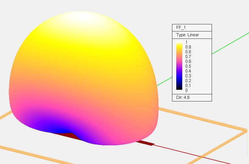The width and height of the screenshot is (249, 164).
Task: Click the linear color scale bar
Action: (x=179, y=66)
